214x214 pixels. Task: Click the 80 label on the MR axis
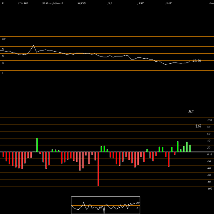209,127
